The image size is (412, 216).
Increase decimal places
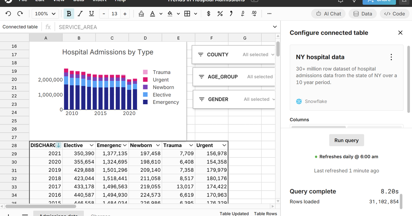click(x=254, y=14)
